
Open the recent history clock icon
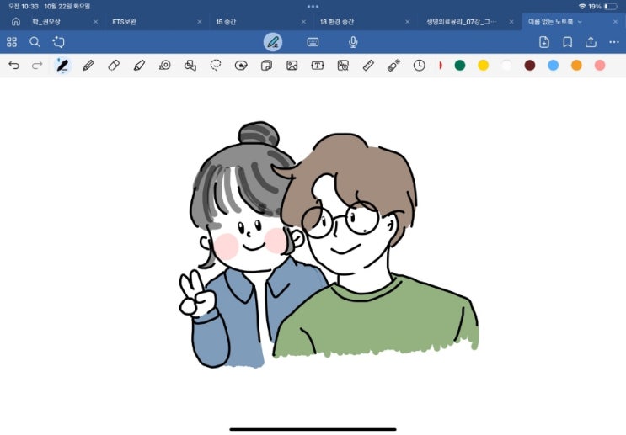coord(420,66)
